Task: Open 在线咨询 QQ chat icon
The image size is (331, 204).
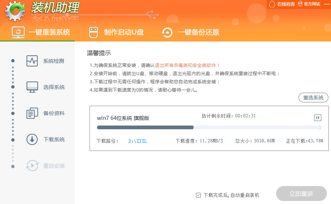Action: point(271,4)
